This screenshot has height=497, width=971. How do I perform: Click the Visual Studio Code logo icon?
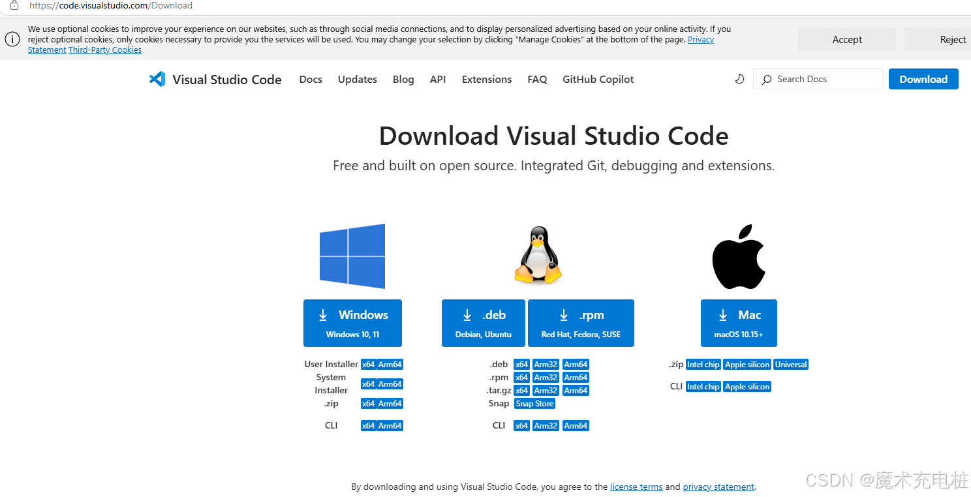pyautogui.click(x=157, y=79)
